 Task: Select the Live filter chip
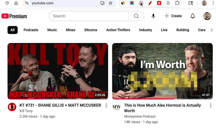[164, 30]
